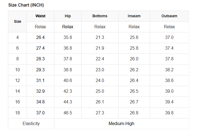Click the Medium-High elasticity value

pos(122,123)
